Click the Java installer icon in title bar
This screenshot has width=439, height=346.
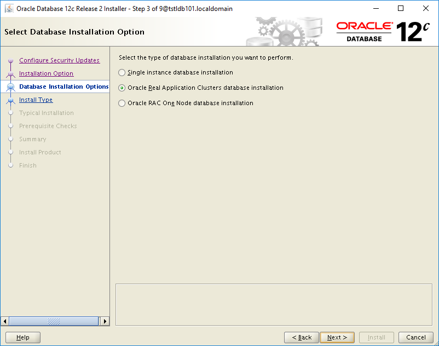coord(9,8)
